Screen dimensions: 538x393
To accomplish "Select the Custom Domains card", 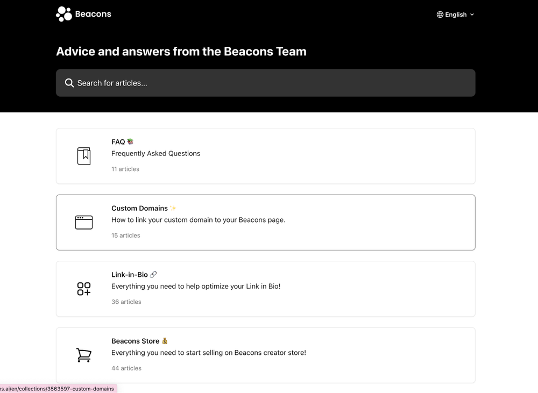I will point(265,222).
